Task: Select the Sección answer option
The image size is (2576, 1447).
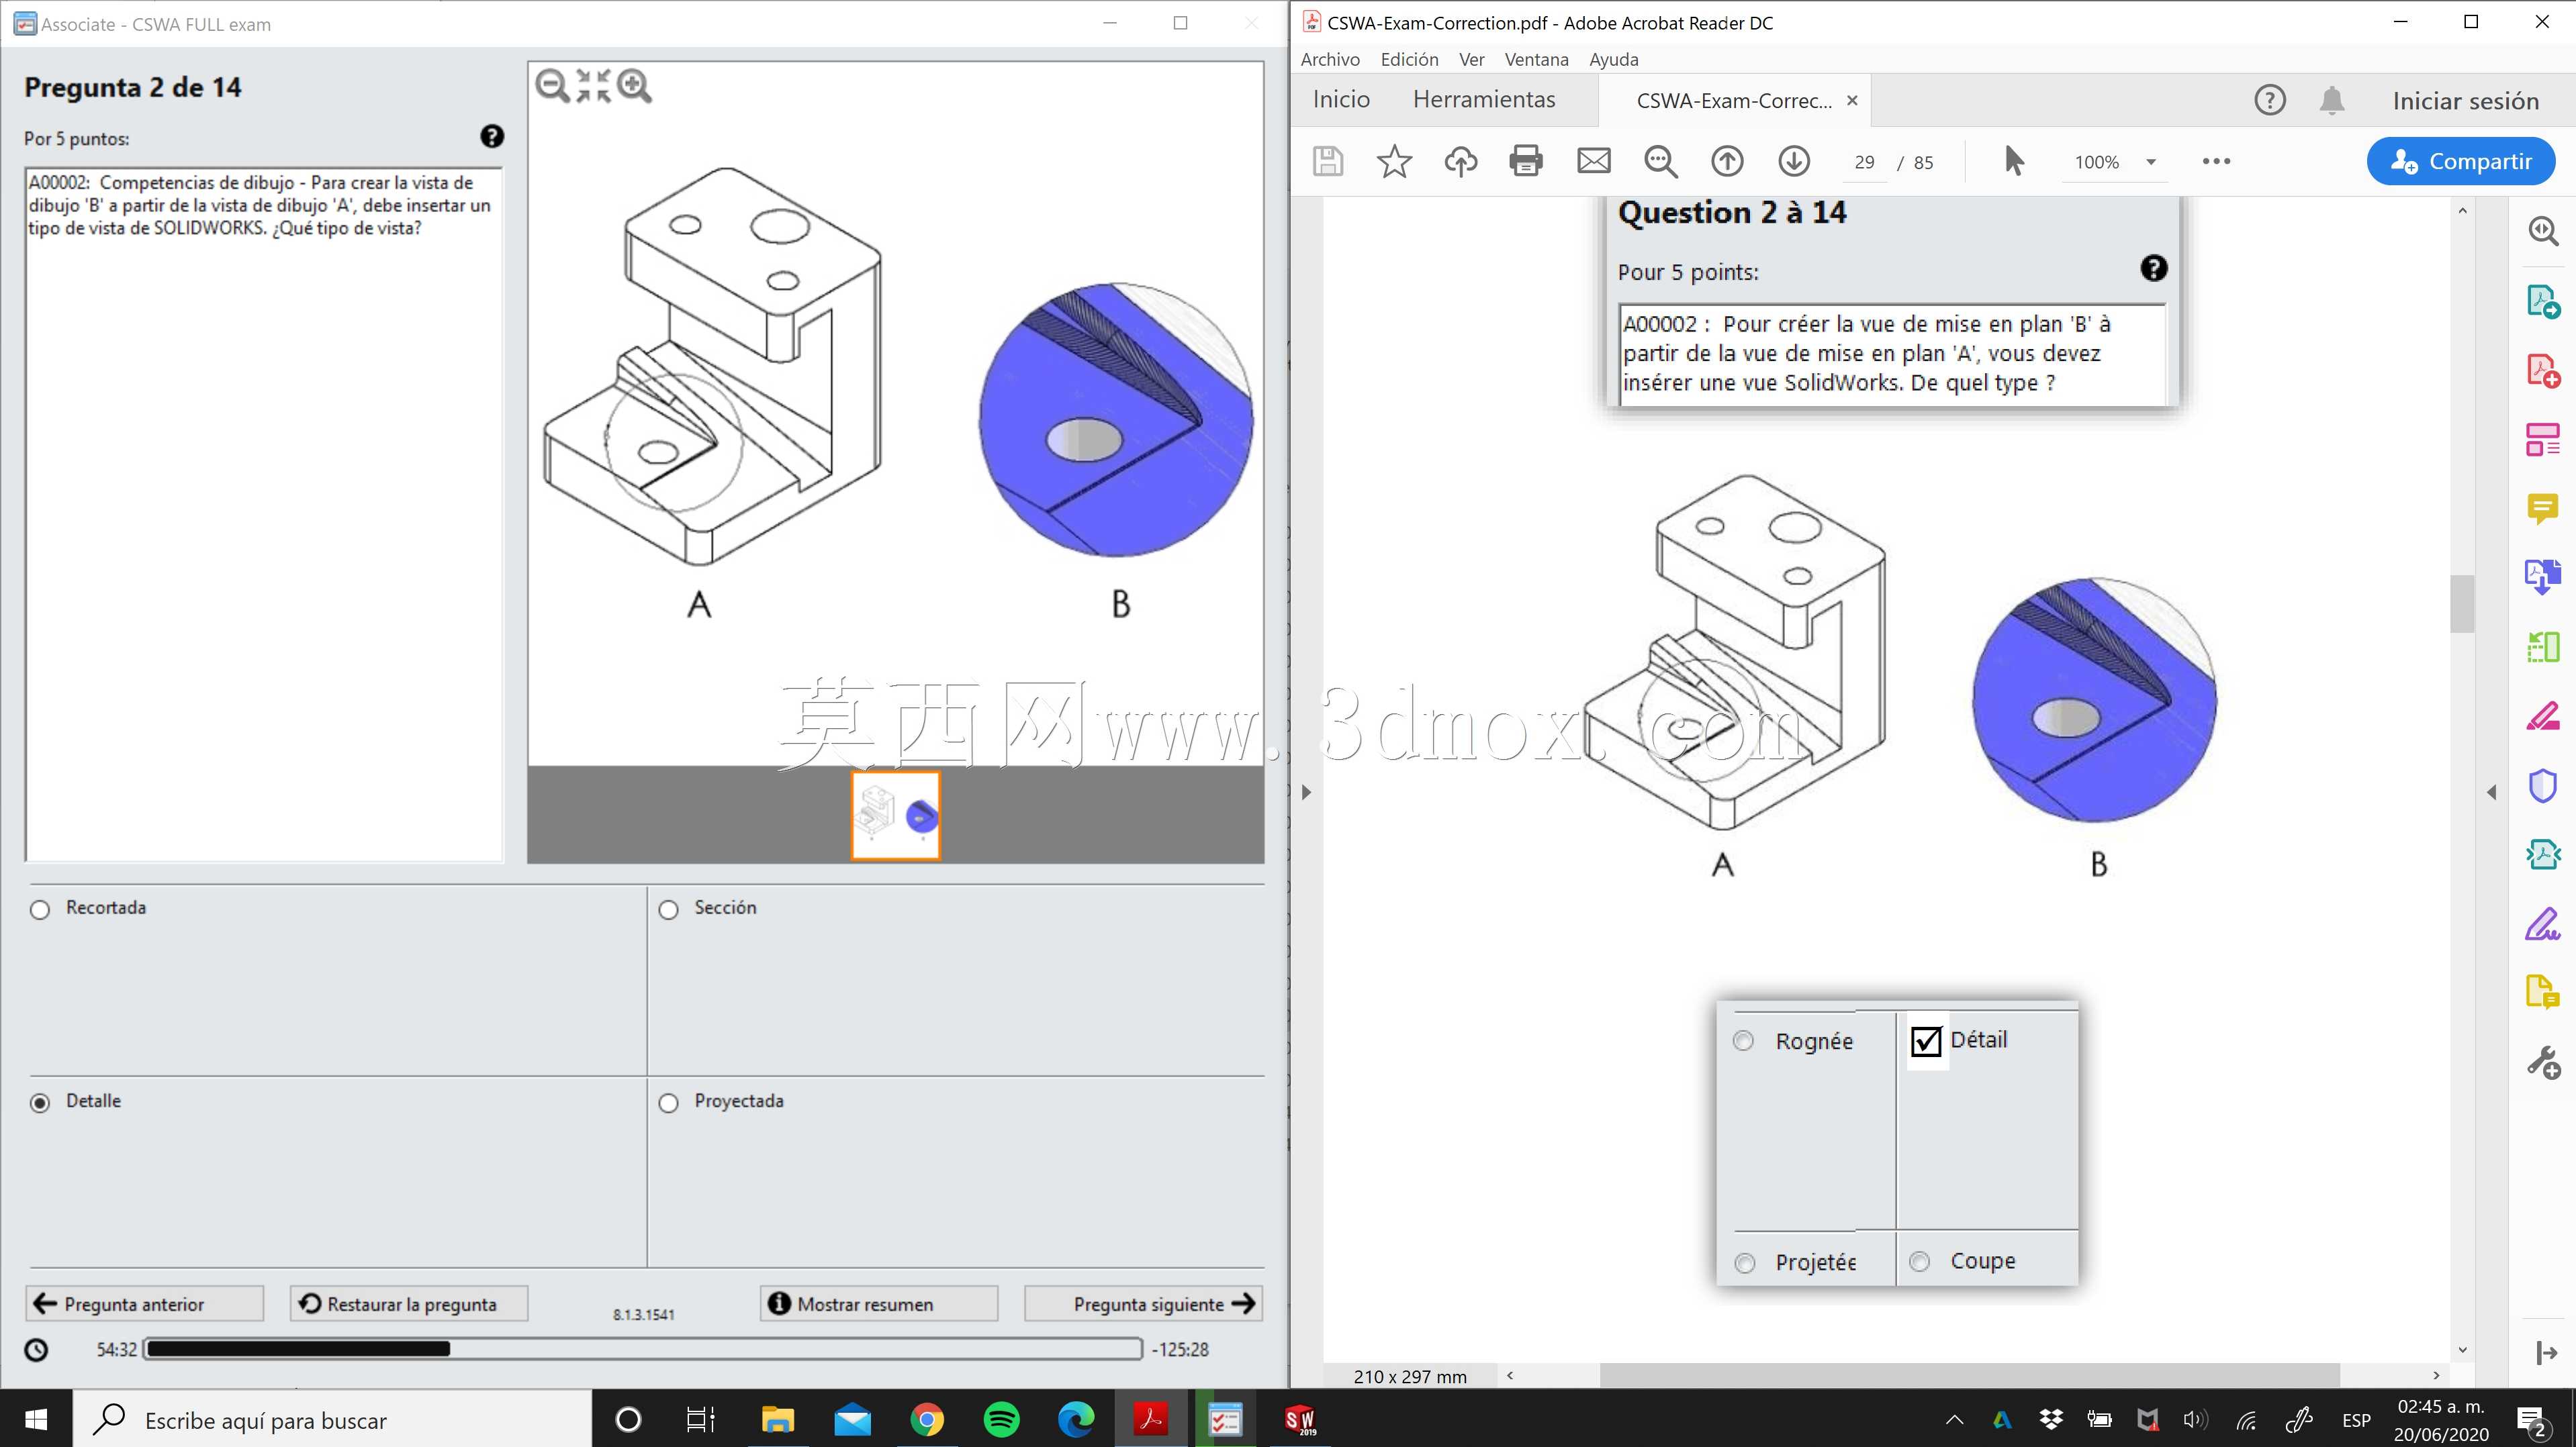Action: click(668, 909)
